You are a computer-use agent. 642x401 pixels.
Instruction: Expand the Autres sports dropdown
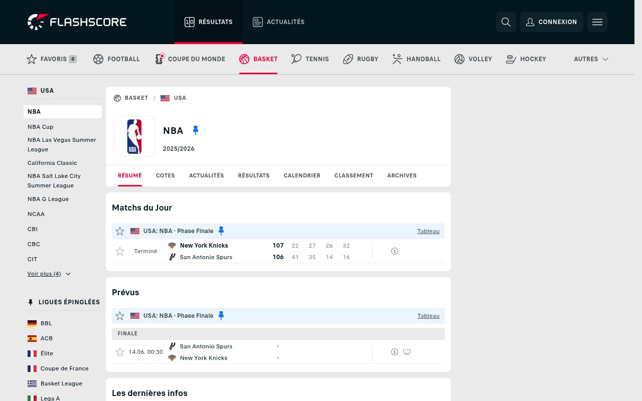point(591,59)
